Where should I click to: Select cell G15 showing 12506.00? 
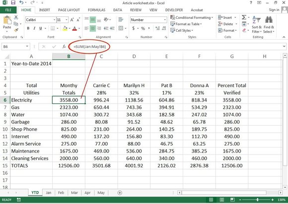(232, 165)
